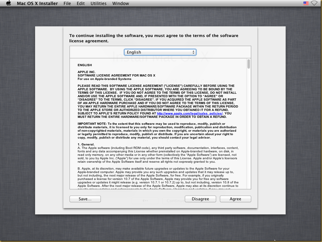Click the Disagree button
Viewport: 322px width, 242px height.
coord(200,199)
